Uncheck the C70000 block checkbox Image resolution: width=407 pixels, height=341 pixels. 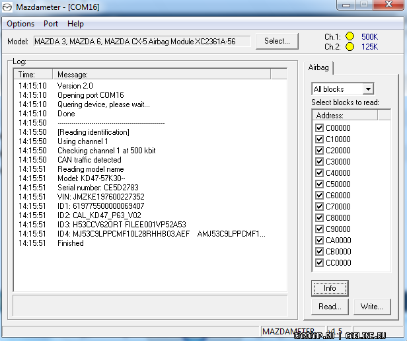(x=319, y=206)
